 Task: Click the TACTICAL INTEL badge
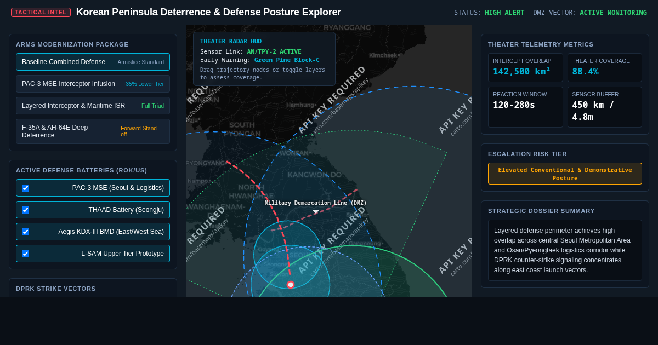pos(41,12)
